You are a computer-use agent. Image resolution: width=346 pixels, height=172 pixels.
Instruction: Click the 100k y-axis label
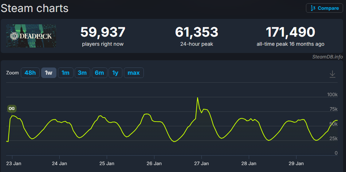(332, 95)
